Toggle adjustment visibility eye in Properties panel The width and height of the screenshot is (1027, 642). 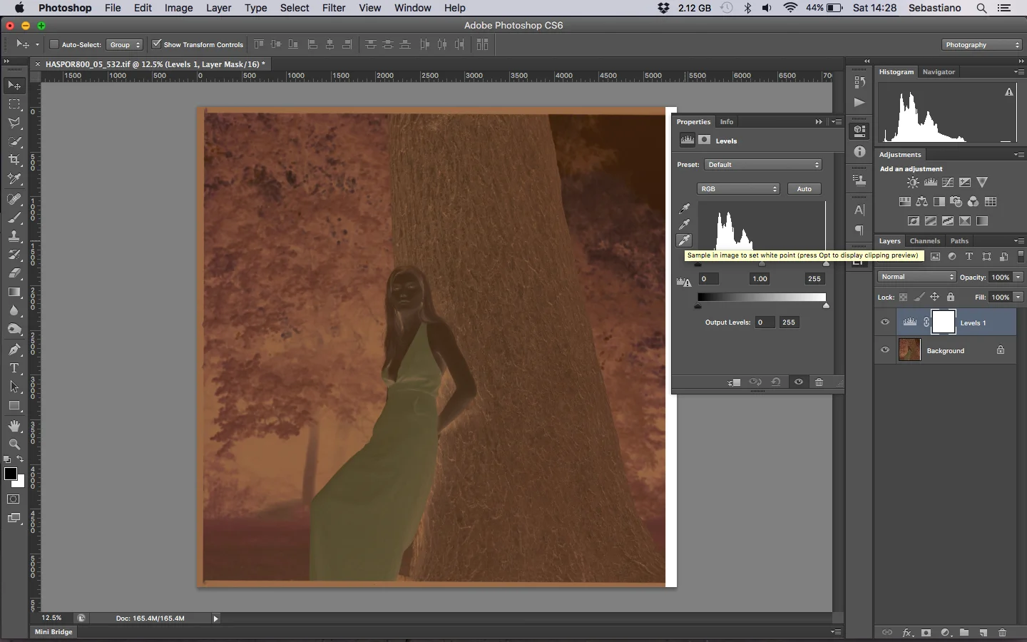[799, 382]
